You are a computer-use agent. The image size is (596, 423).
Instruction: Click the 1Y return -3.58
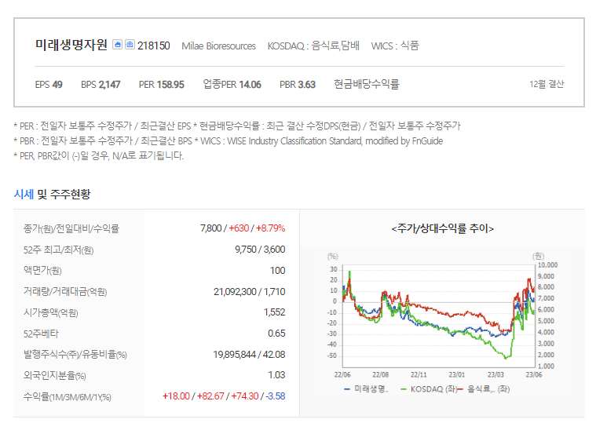click(276, 396)
